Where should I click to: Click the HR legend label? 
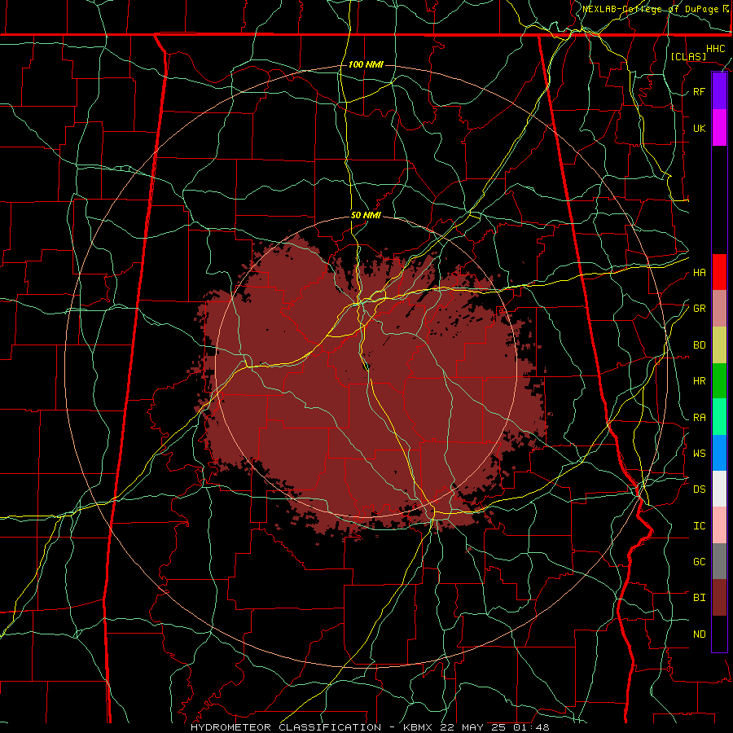click(x=699, y=381)
